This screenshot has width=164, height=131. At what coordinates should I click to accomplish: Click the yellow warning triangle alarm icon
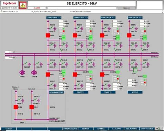point(23,5)
